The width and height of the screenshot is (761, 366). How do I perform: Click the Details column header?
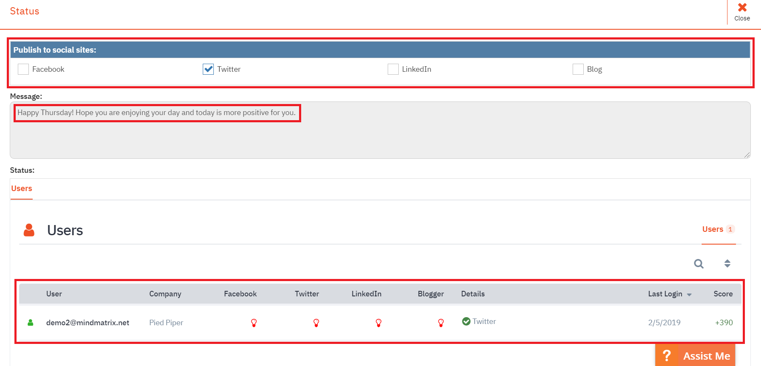coord(473,294)
